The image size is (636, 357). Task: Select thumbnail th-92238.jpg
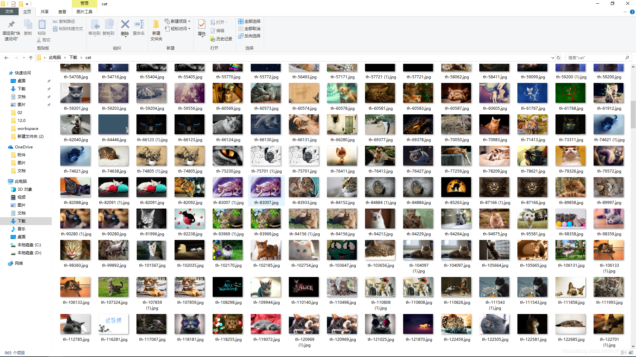click(x=190, y=218)
